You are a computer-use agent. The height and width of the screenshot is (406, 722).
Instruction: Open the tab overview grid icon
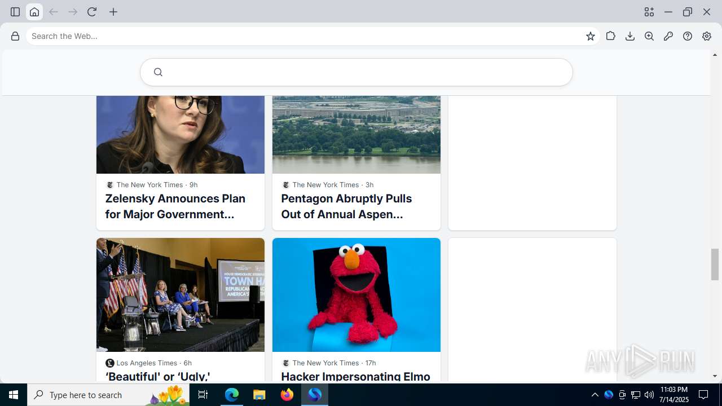point(649,12)
